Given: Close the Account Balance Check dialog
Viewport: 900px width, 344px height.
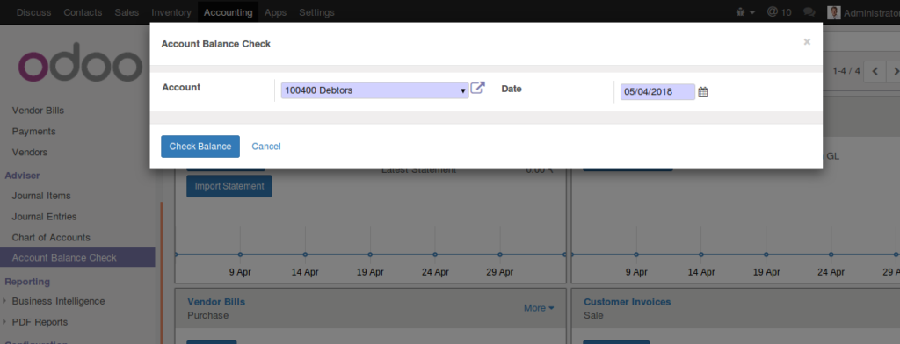Looking at the screenshot, I should (807, 42).
